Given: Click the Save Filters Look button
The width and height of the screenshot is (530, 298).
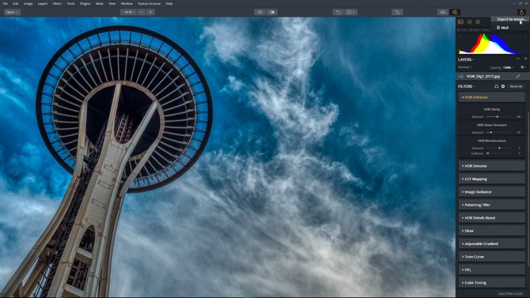Looking at the screenshot, I should click(x=510, y=293).
